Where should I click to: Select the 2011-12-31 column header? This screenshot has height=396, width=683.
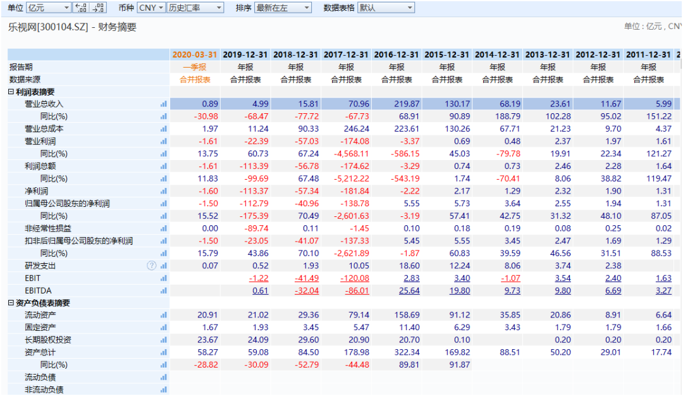pos(648,54)
